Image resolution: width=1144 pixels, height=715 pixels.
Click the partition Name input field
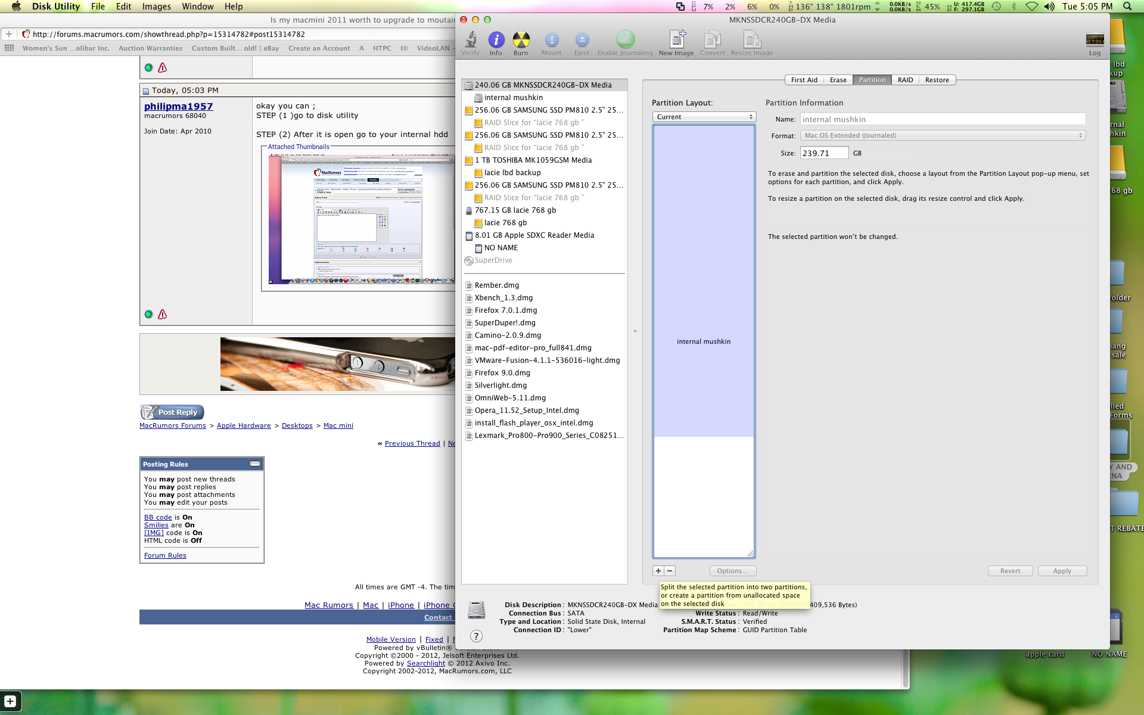pyautogui.click(x=943, y=119)
